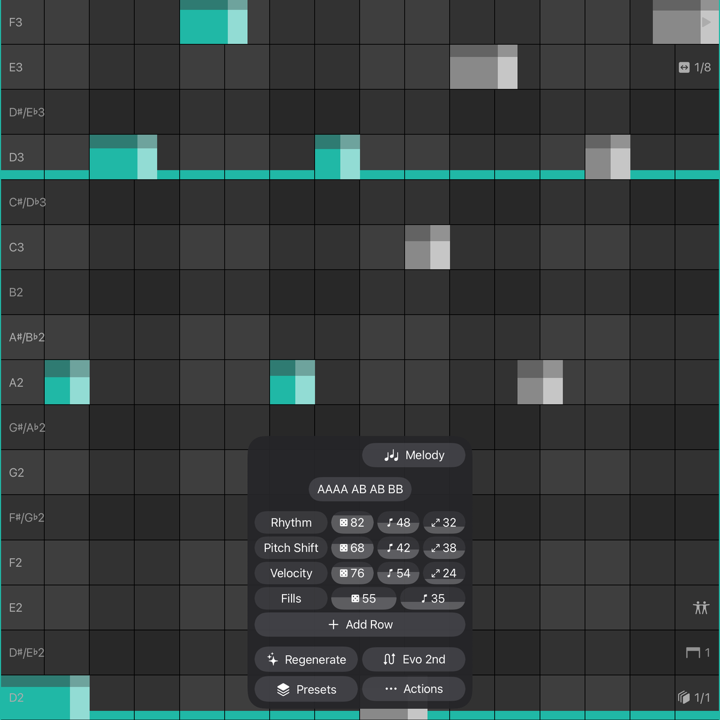Adjust Rhythm note amount value 48

[x=398, y=523]
